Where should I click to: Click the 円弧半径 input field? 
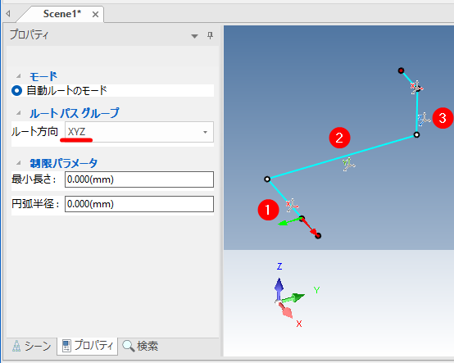click(x=139, y=204)
